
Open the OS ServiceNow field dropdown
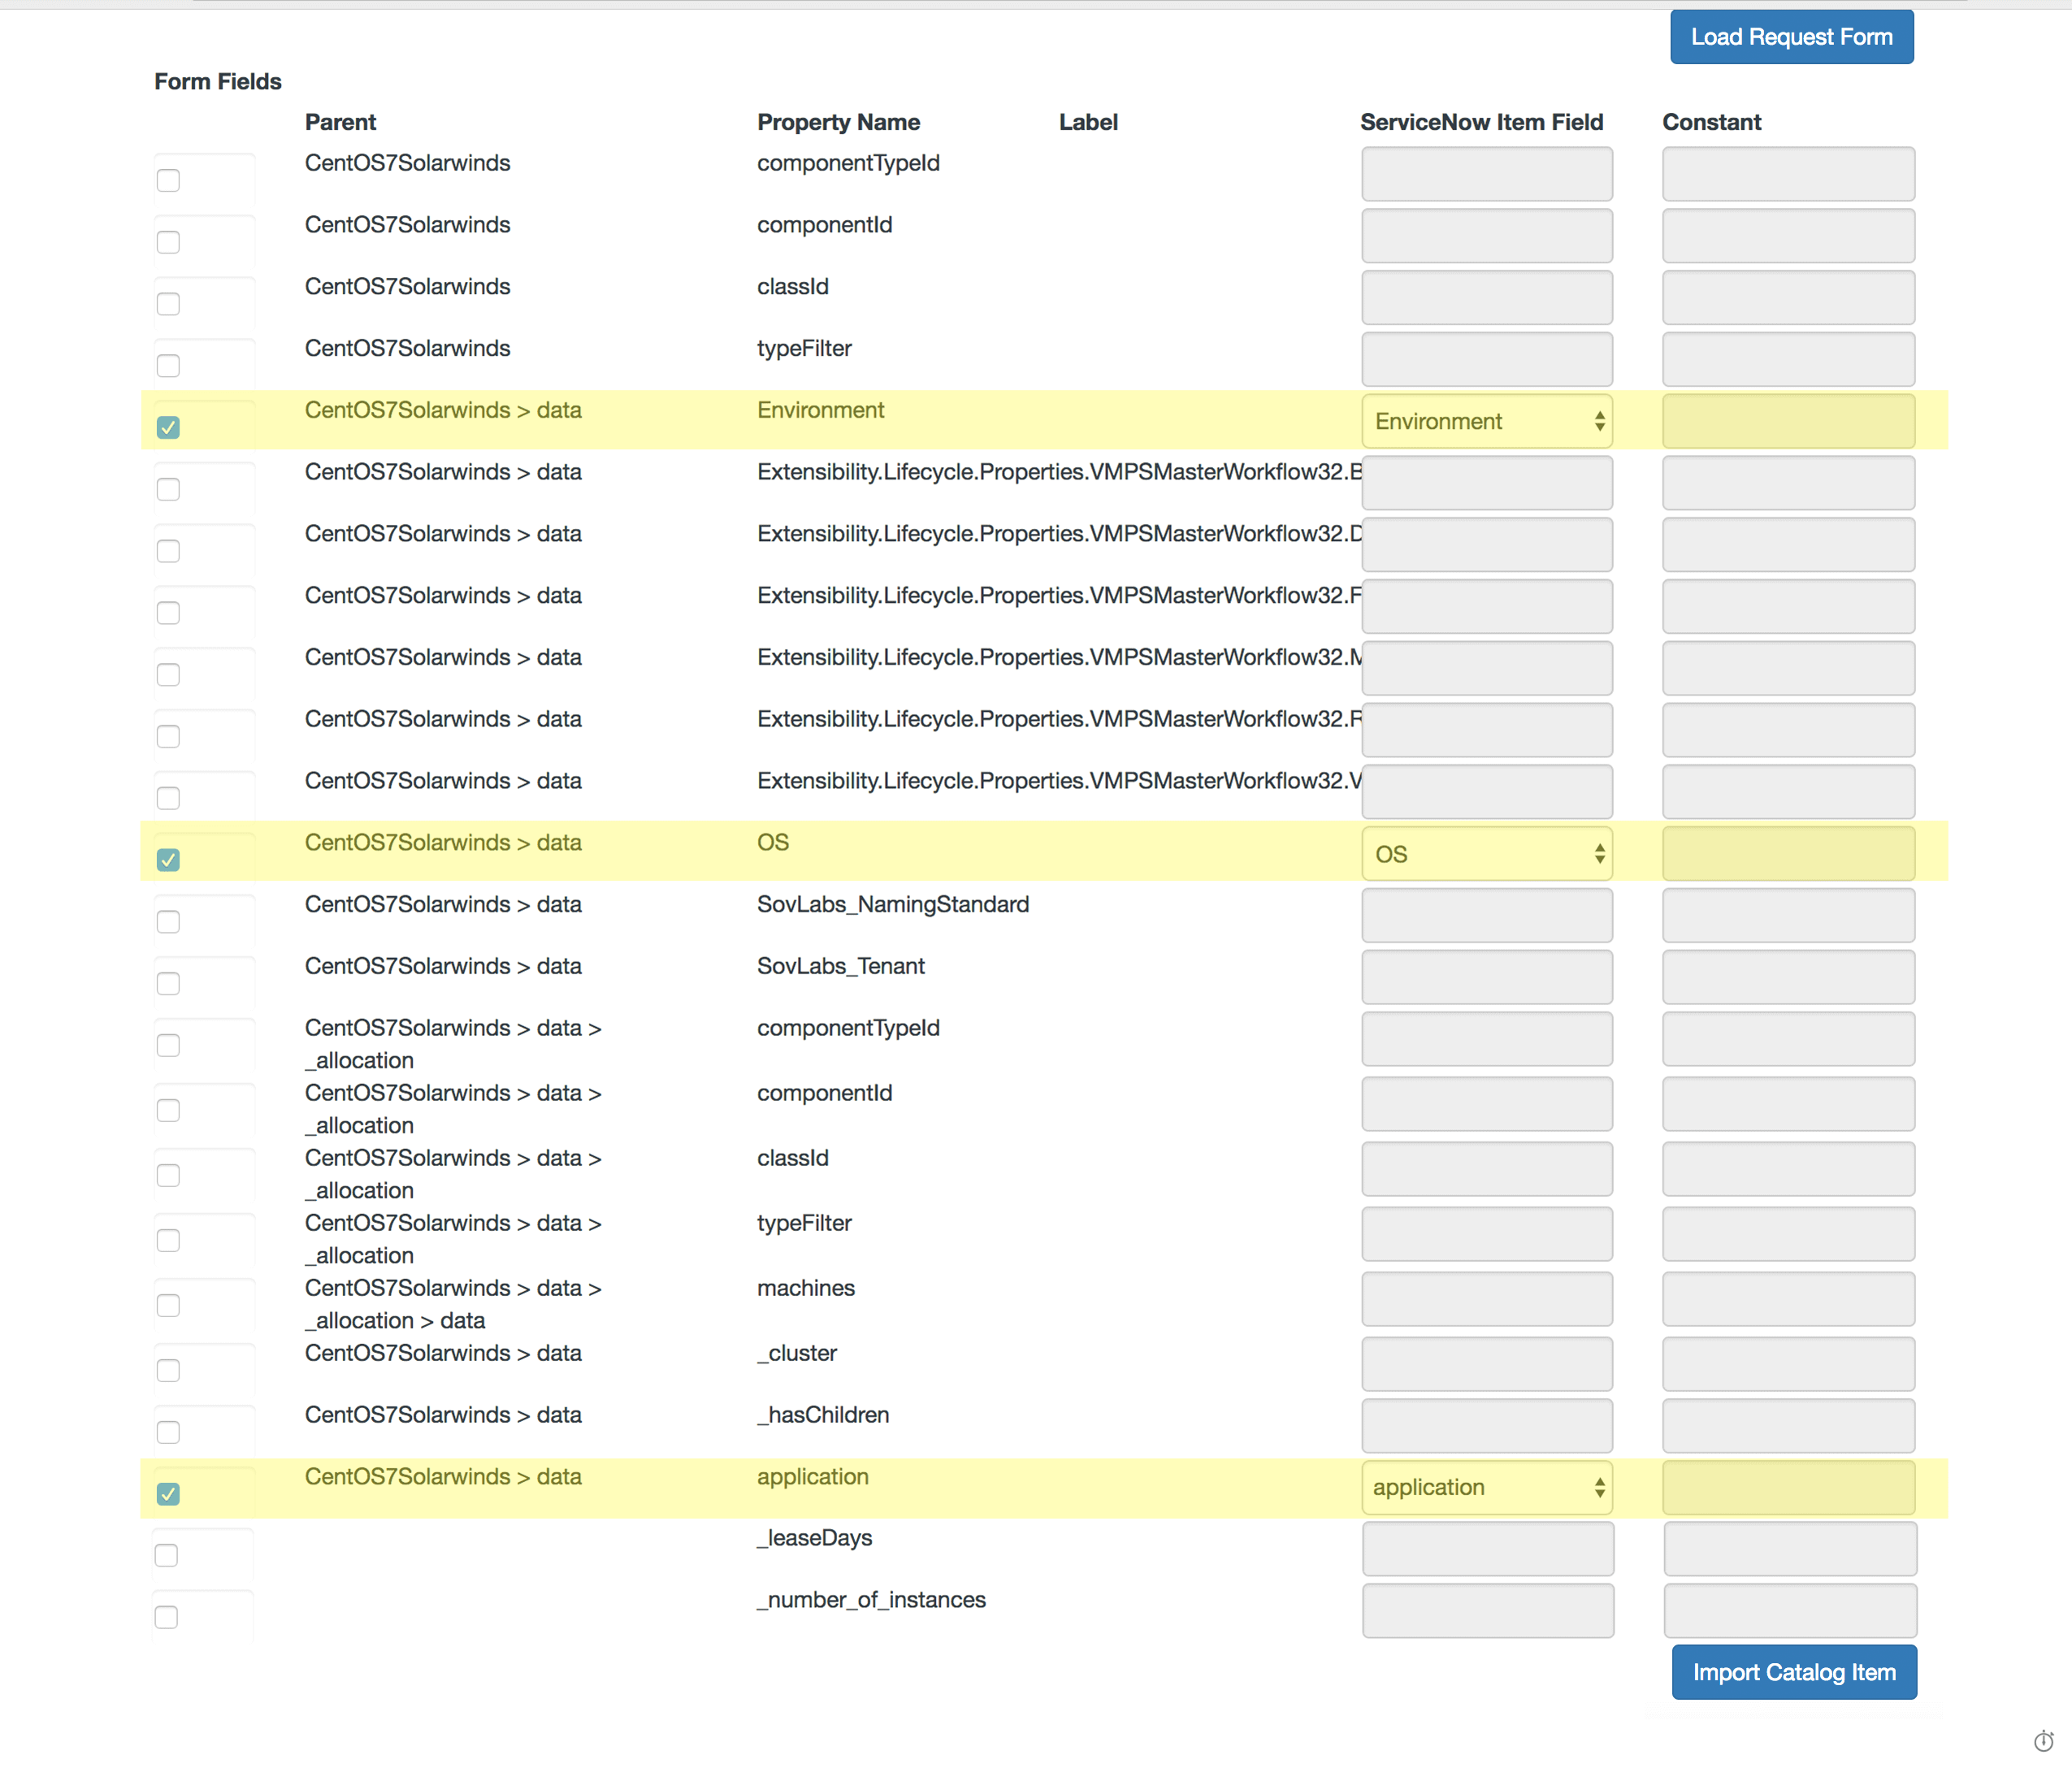coord(1486,854)
